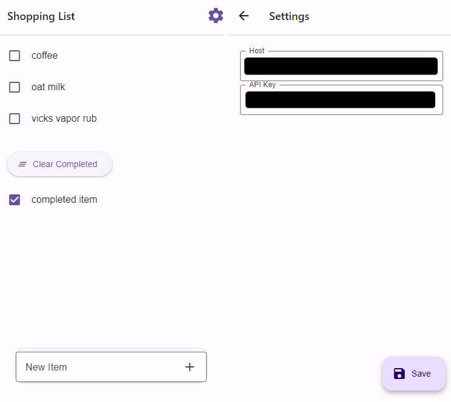Go back using the arrow icon
The width and height of the screenshot is (451, 402).
[244, 16]
